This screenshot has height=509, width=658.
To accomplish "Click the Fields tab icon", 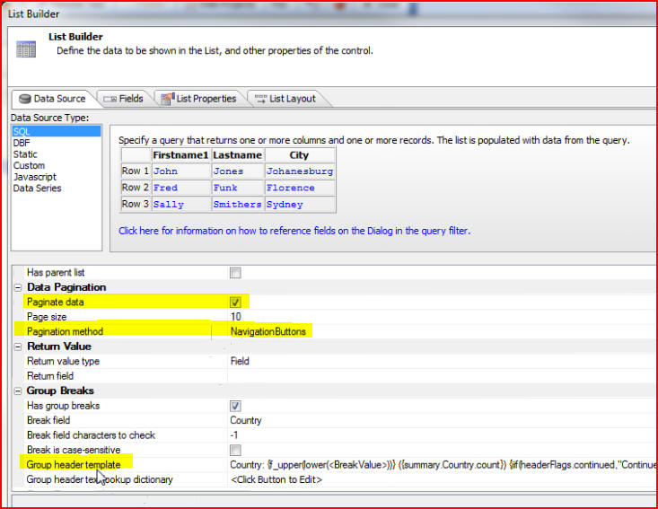I will point(110,99).
